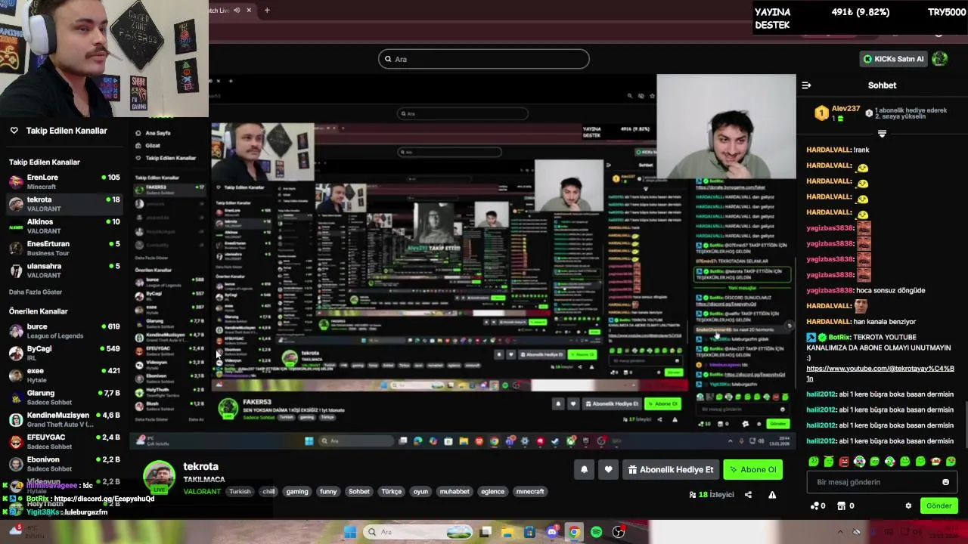Open burce recommended channel

[64, 331]
